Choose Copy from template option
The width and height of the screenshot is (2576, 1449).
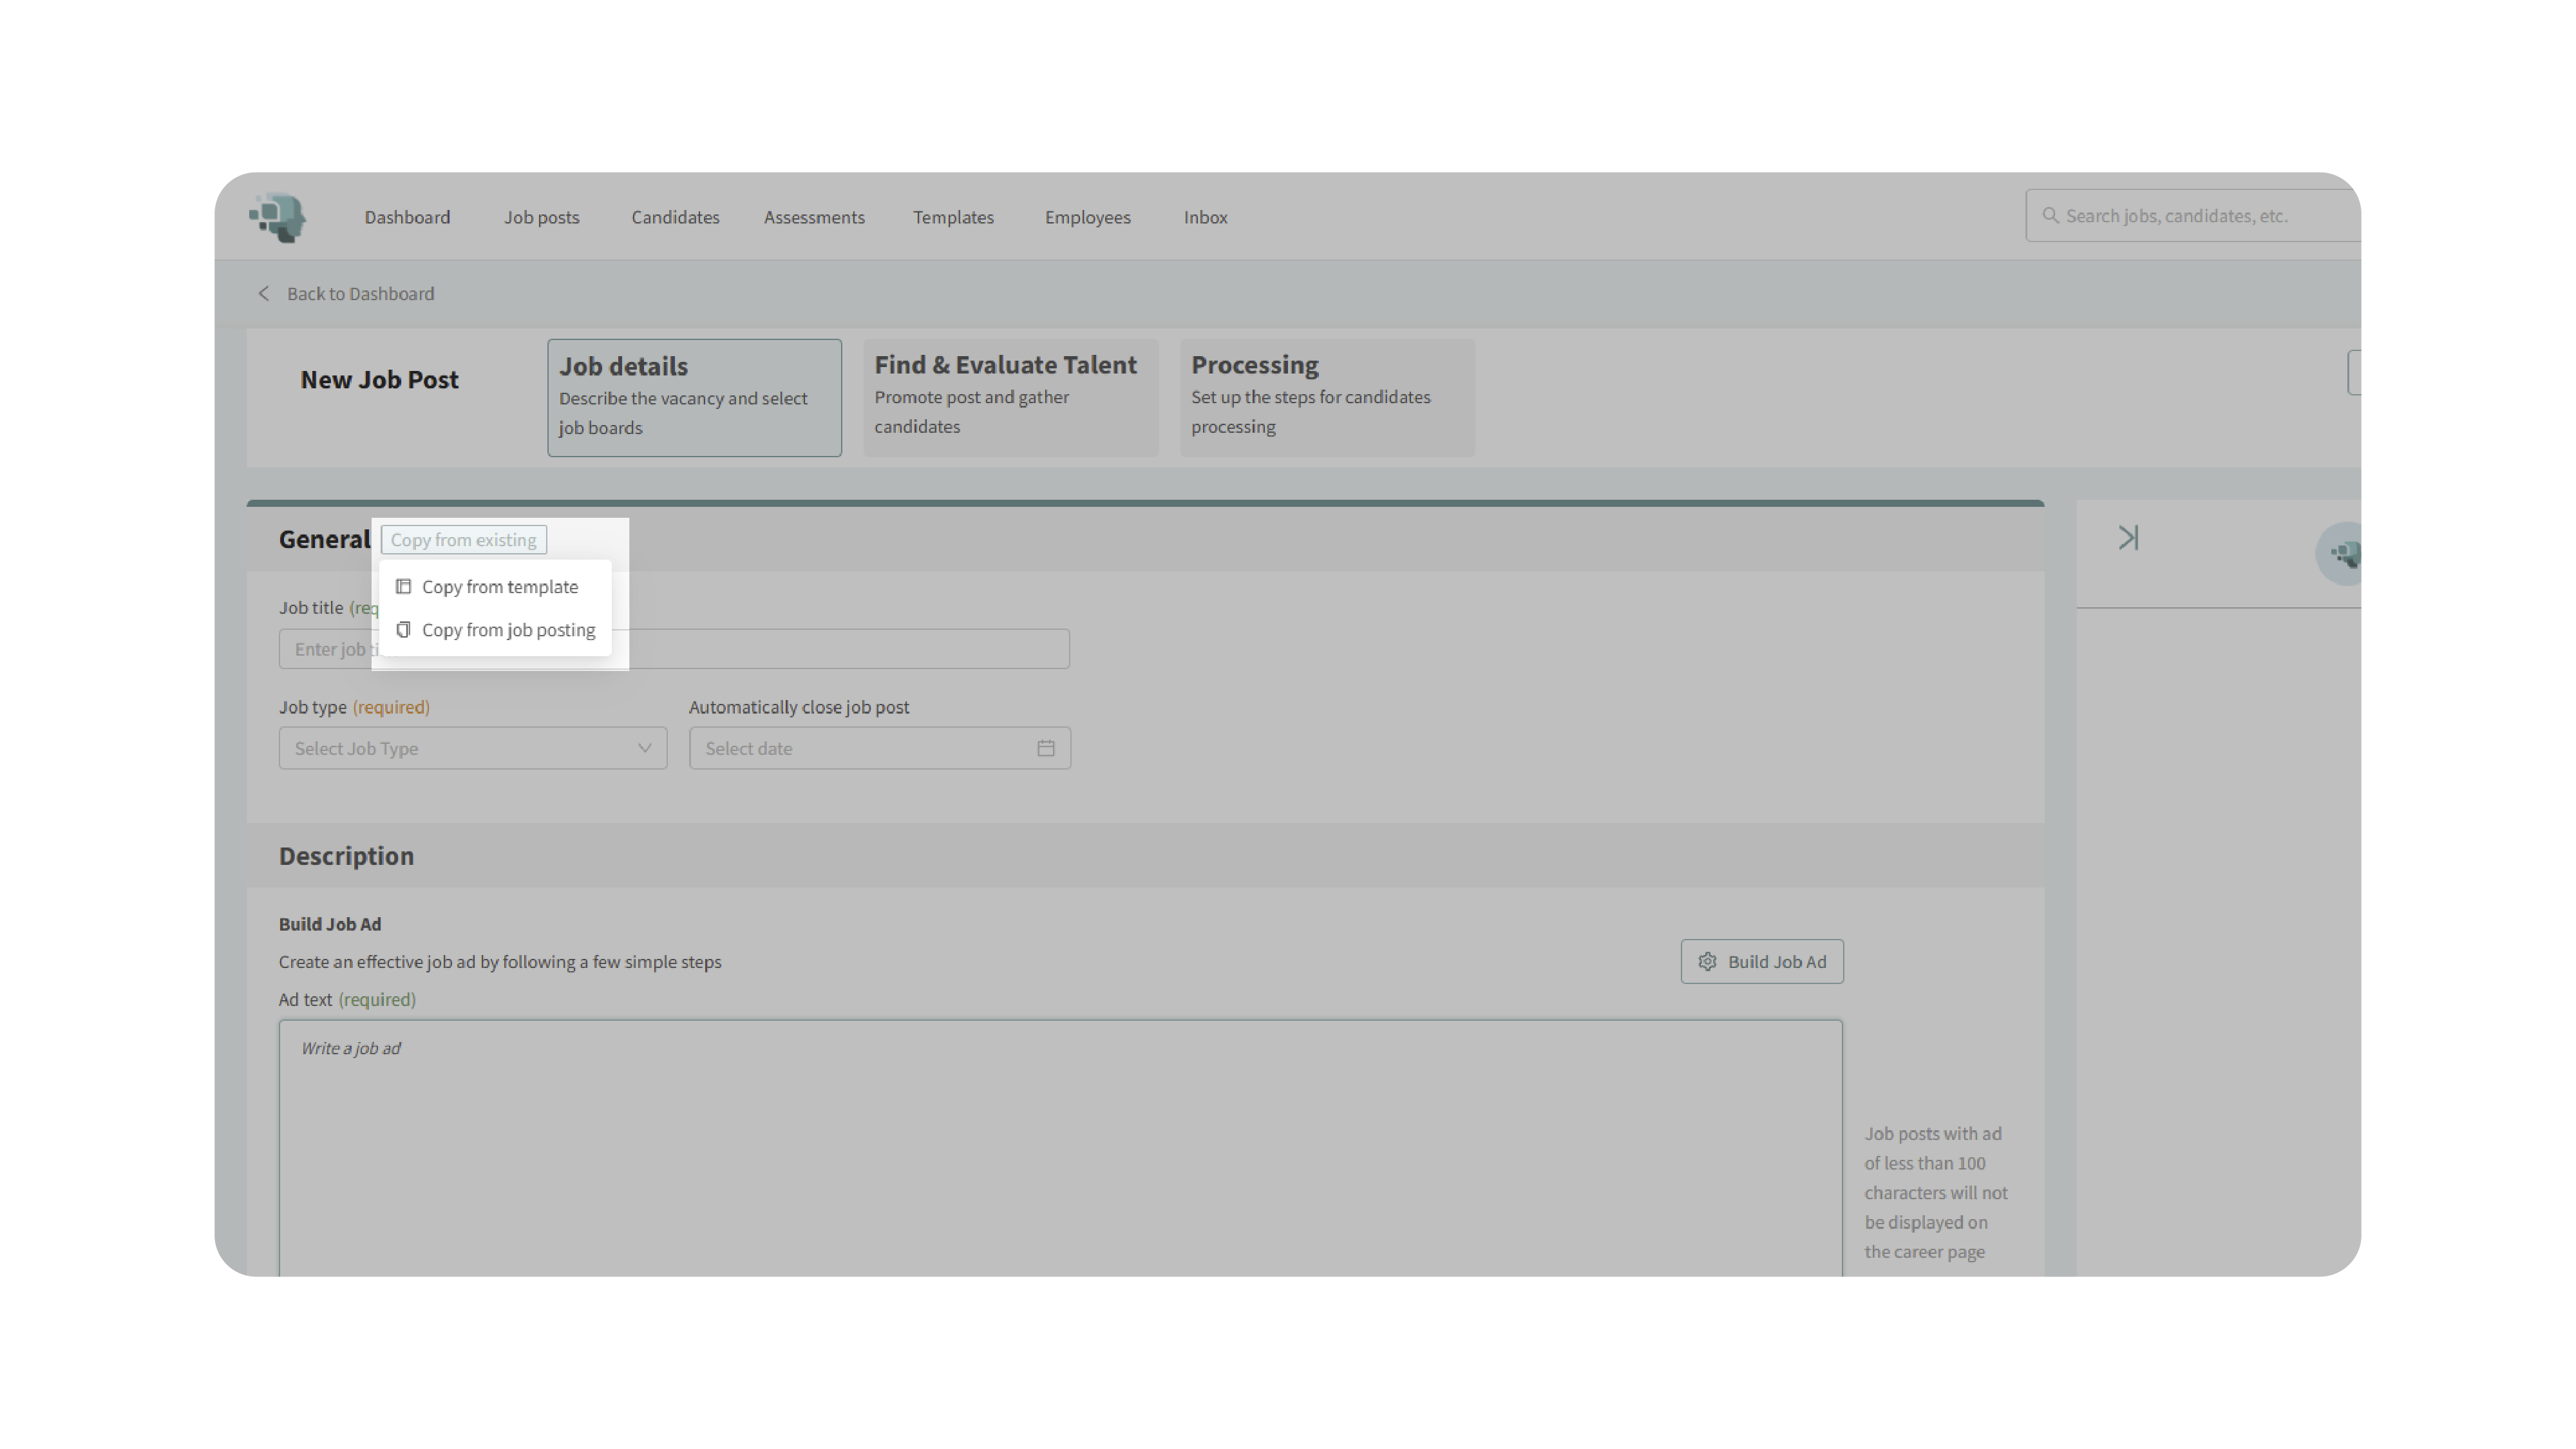[499, 587]
